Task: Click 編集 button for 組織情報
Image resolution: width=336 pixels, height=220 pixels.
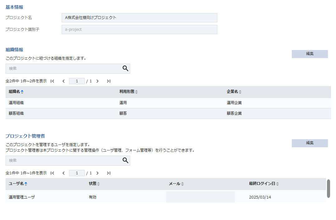Action: (x=310, y=54)
